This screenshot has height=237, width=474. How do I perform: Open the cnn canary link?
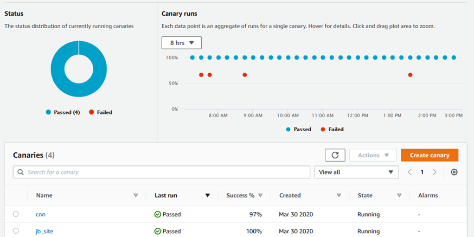(x=41, y=214)
